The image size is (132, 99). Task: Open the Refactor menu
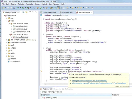(x=21, y=4)
